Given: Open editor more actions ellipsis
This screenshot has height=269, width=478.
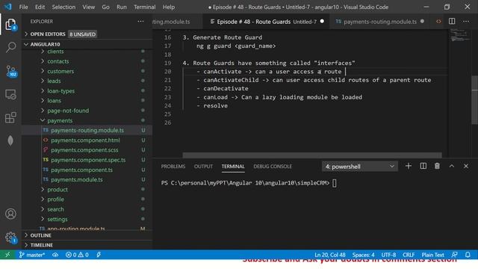Looking at the screenshot, I should point(466,22).
